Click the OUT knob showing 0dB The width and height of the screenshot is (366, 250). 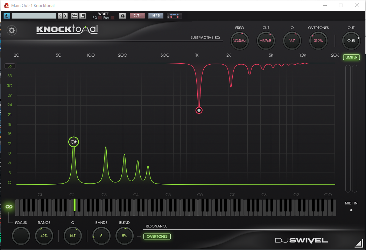(351, 41)
